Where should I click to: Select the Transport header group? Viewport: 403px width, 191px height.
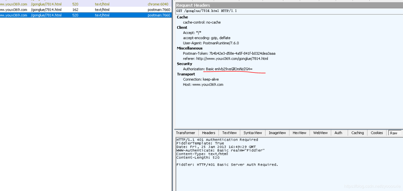(x=186, y=74)
